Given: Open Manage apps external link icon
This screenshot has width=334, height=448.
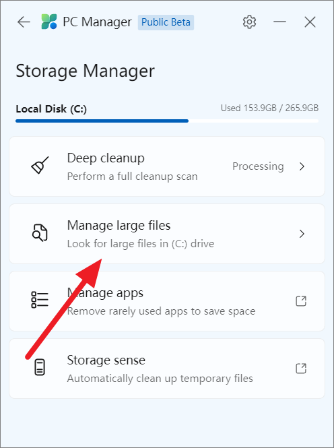Looking at the screenshot, I should click(x=301, y=301).
